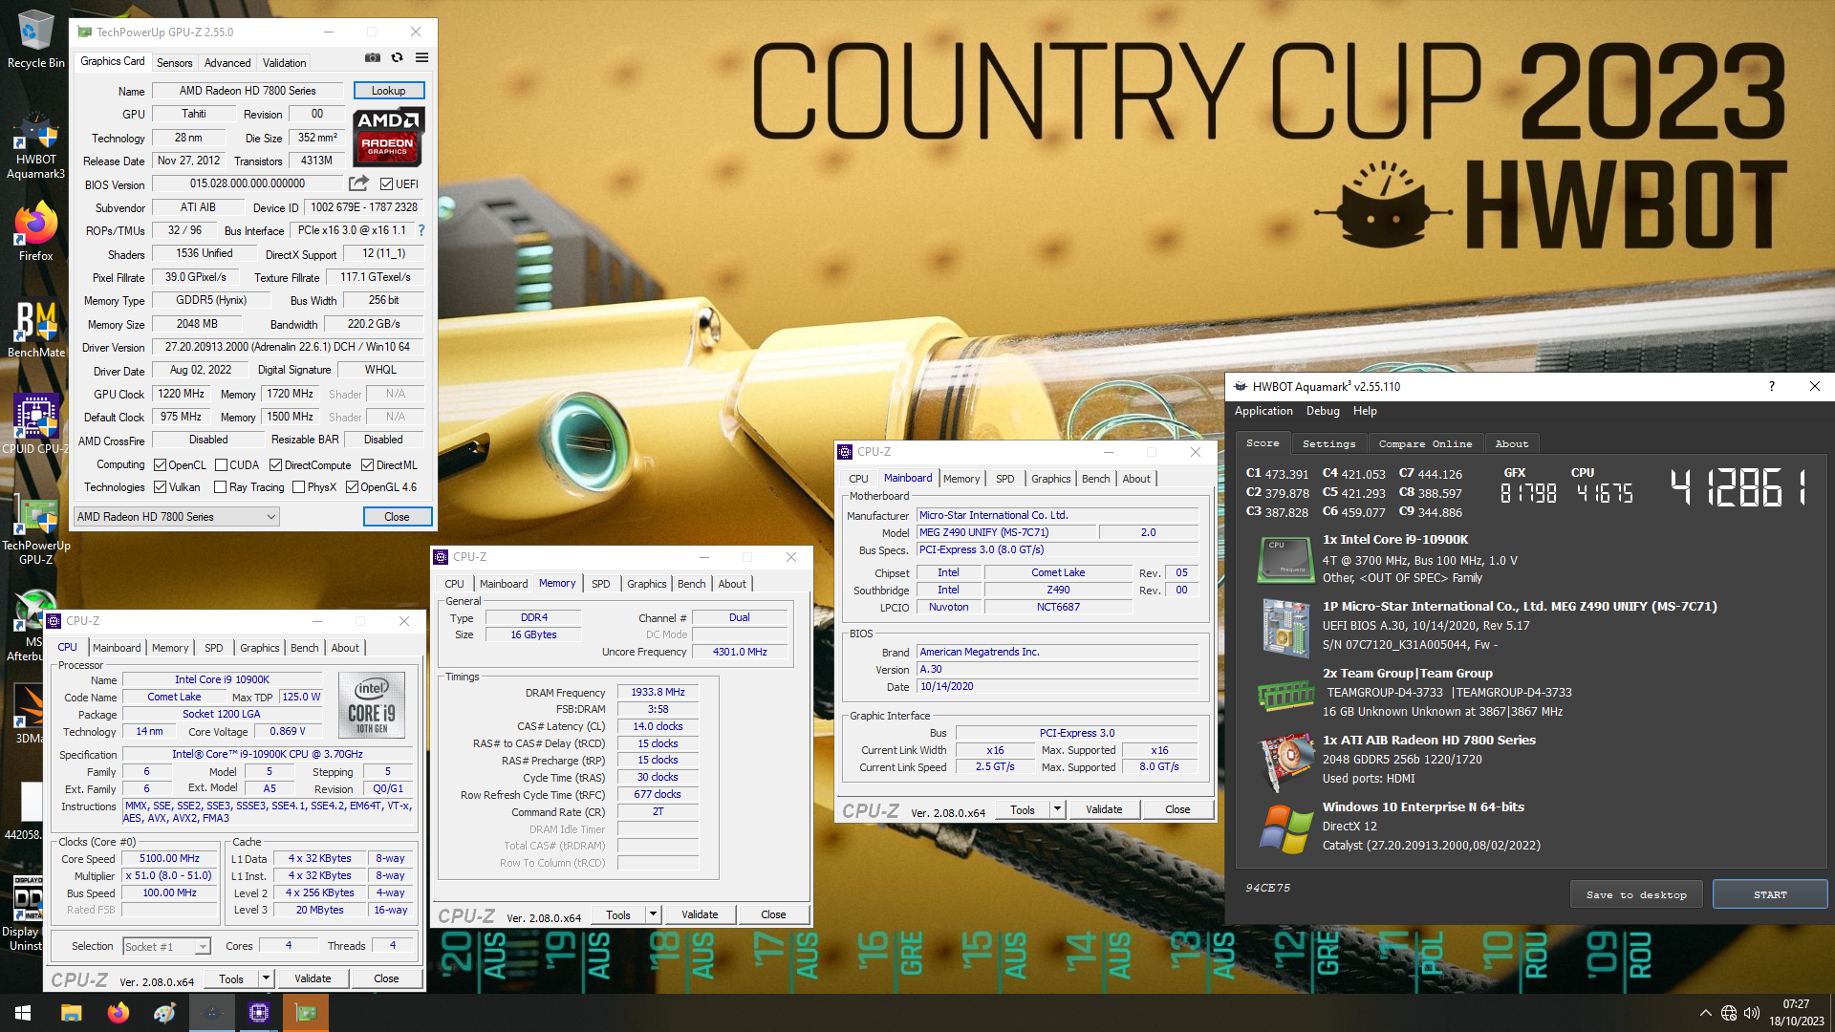The width and height of the screenshot is (1835, 1032).
Task: Open GPU selection dropdown in GPU-Z
Action: [x=176, y=517]
